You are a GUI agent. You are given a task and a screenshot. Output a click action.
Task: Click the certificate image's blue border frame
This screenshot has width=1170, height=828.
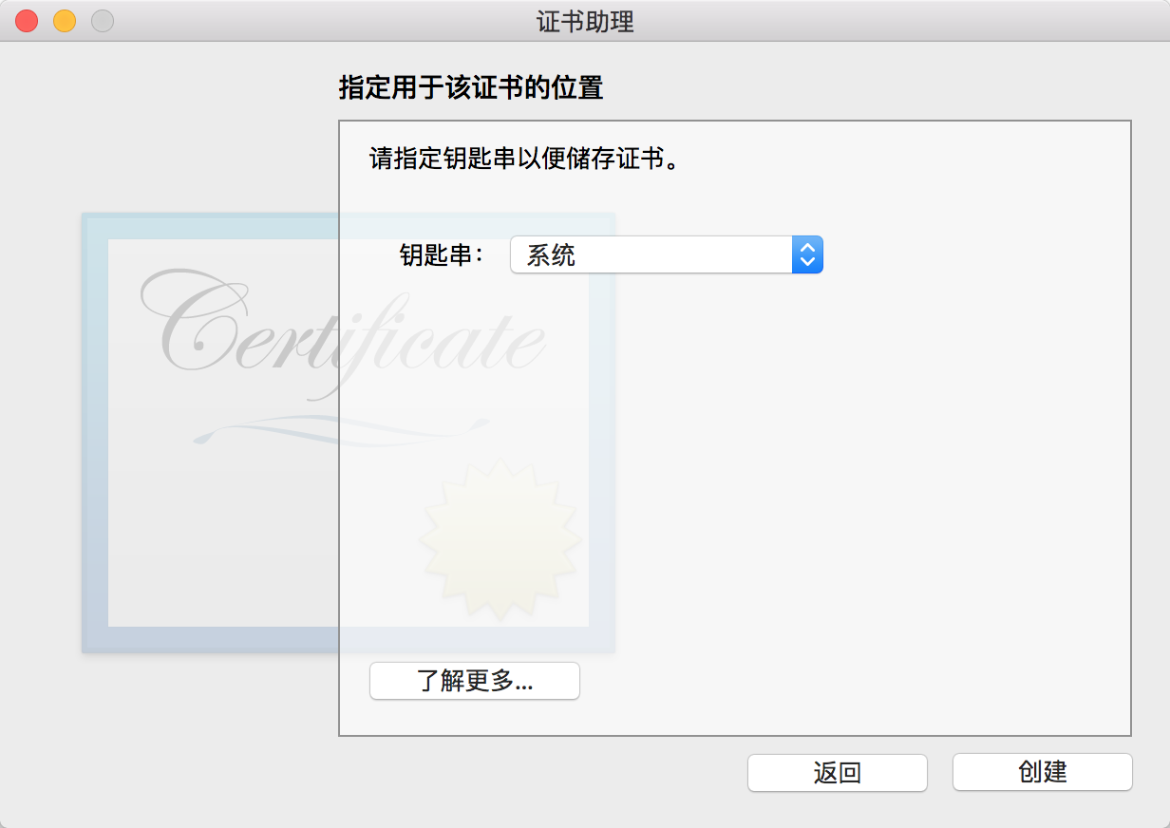[x=94, y=432]
